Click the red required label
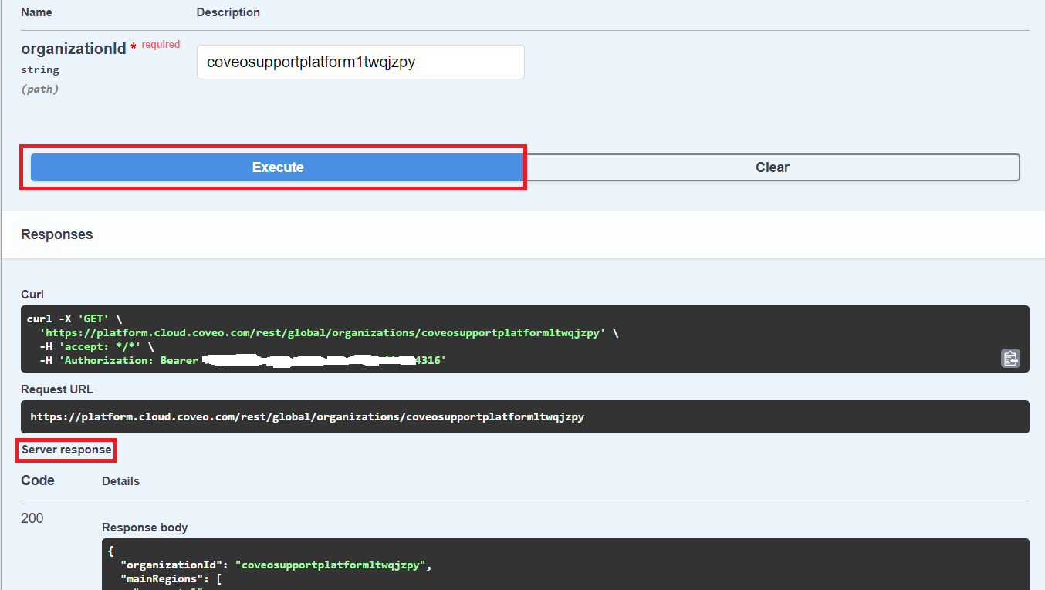1045x590 pixels. pos(161,45)
